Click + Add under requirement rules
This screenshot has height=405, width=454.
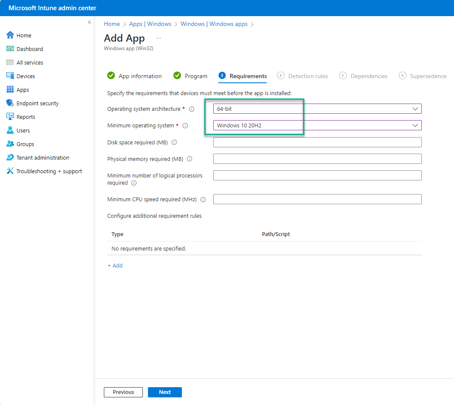115,265
